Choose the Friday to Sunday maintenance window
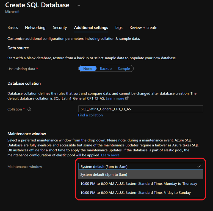Image resolution: width=213 pixels, height=211 pixels. pos(135,193)
